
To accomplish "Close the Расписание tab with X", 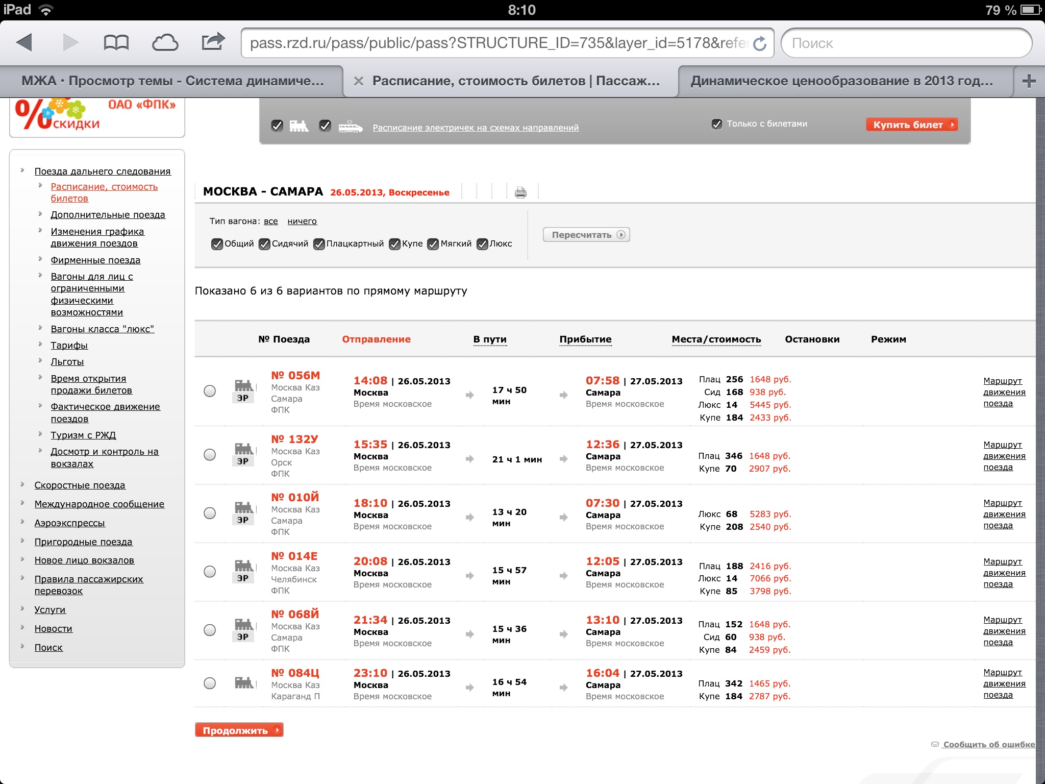I will 359,81.
